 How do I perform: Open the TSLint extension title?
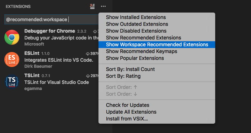click(32, 76)
